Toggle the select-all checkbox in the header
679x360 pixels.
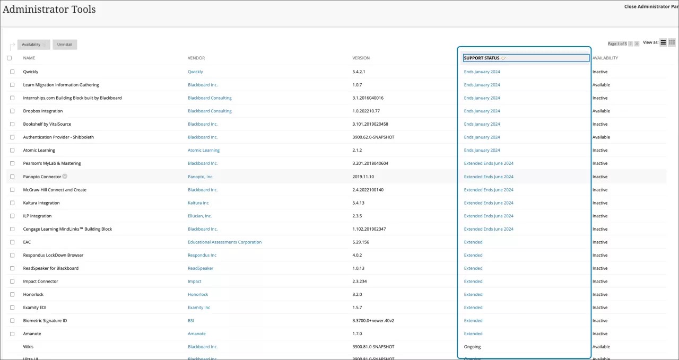tap(9, 58)
